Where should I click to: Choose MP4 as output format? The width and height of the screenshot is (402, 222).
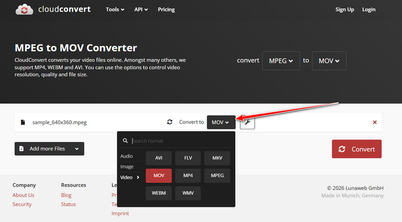pyautogui.click(x=188, y=175)
